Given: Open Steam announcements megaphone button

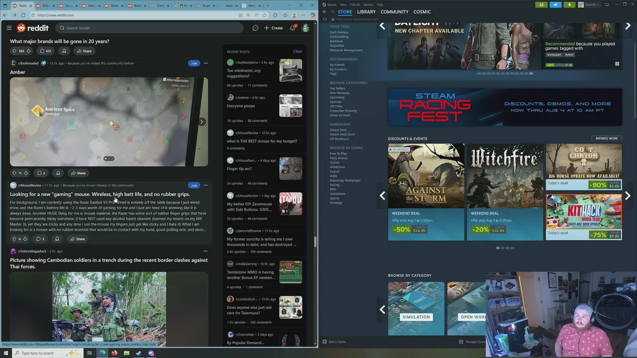Looking at the screenshot, I should pyautogui.click(x=555, y=4).
